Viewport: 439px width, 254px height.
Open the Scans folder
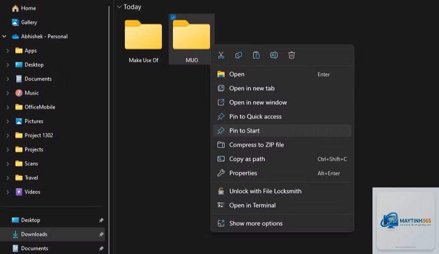click(27, 163)
